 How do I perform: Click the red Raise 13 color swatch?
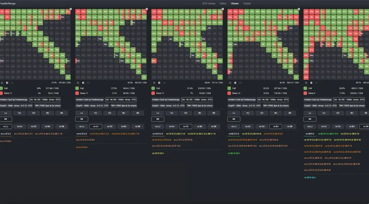[229, 93]
